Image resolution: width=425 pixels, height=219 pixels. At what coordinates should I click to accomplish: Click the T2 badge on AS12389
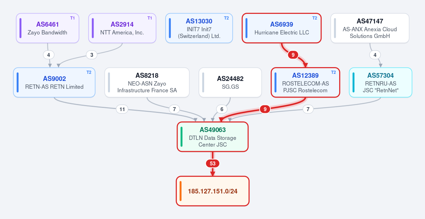pos(334,72)
